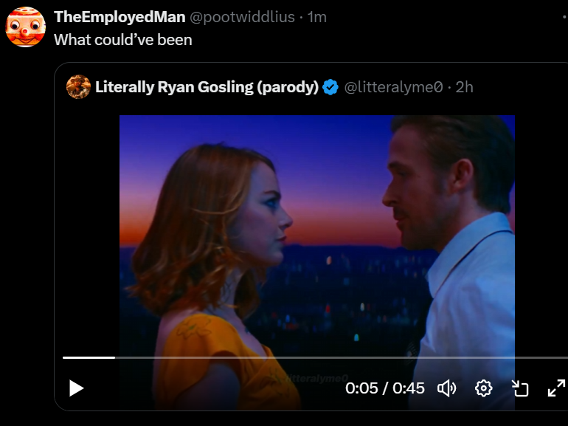Open the quoted tweet's profile avatar
This screenshot has width=568, height=426.
[78, 87]
